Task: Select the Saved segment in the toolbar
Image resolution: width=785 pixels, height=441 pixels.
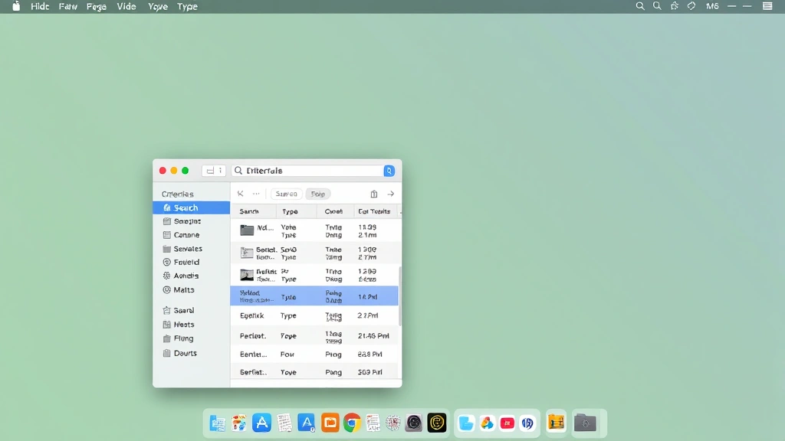Action: click(285, 194)
